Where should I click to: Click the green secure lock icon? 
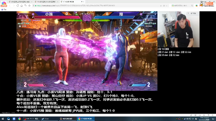point(36,6)
